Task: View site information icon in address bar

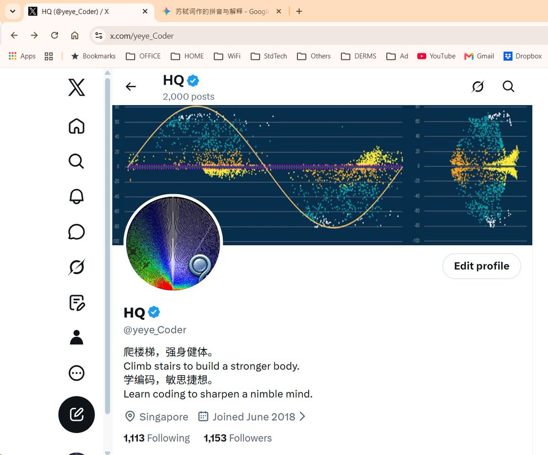Action: [98, 35]
